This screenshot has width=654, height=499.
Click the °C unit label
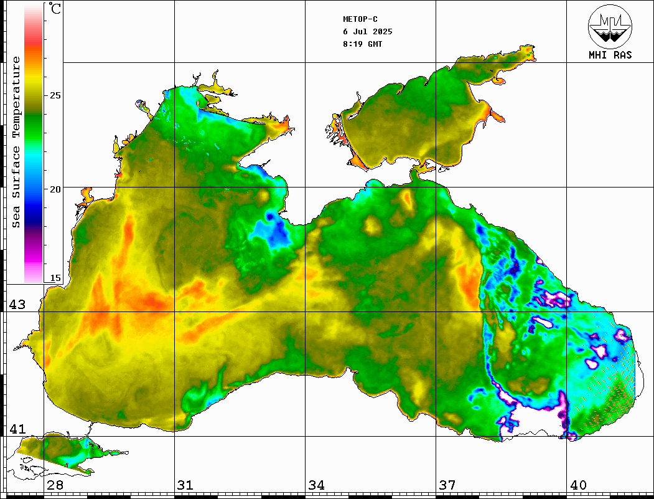(55, 8)
